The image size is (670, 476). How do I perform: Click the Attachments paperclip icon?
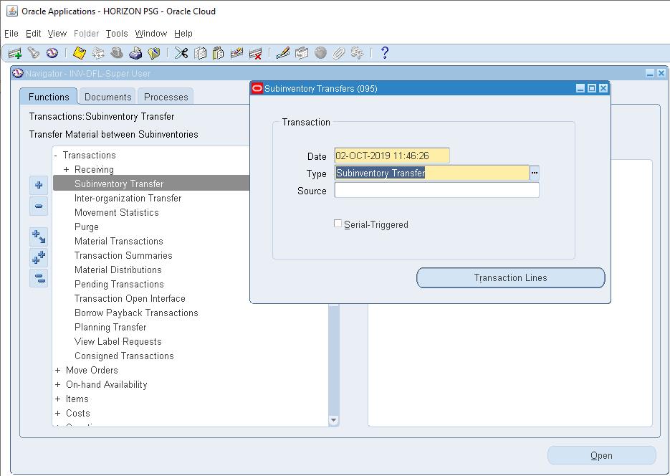pyautogui.click(x=337, y=52)
